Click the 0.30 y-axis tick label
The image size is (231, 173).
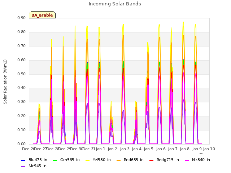click(x=21, y=102)
